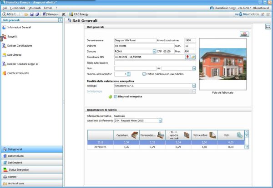This screenshot has height=188, width=273.
Task: Toggle Diagnosi energetica checkbox
Action: coord(116,96)
